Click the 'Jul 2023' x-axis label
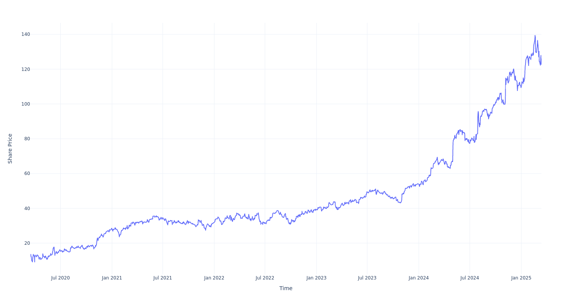Image resolution: width=572 pixels, height=305 pixels. (x=367, y=278)
